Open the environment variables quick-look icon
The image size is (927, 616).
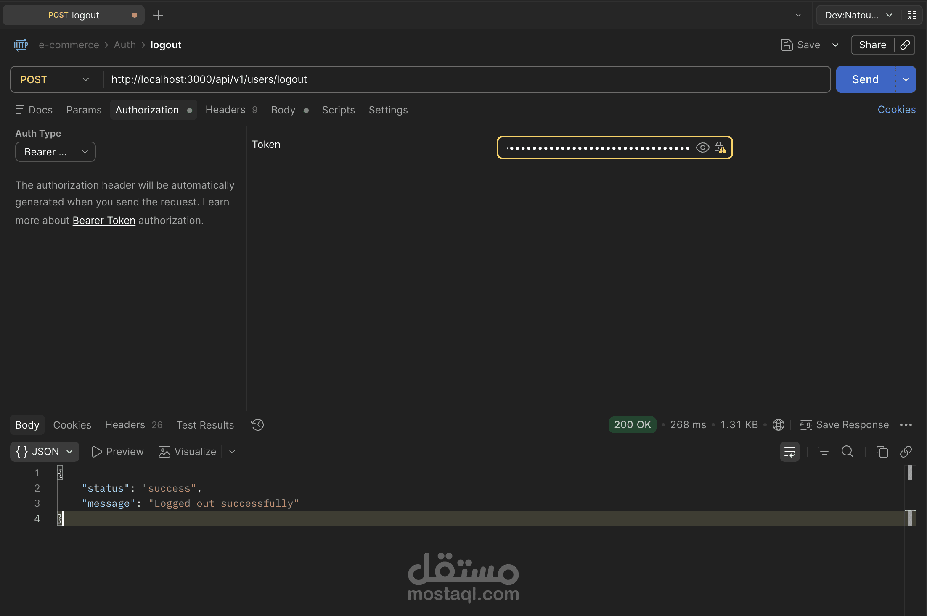point(912,15)
